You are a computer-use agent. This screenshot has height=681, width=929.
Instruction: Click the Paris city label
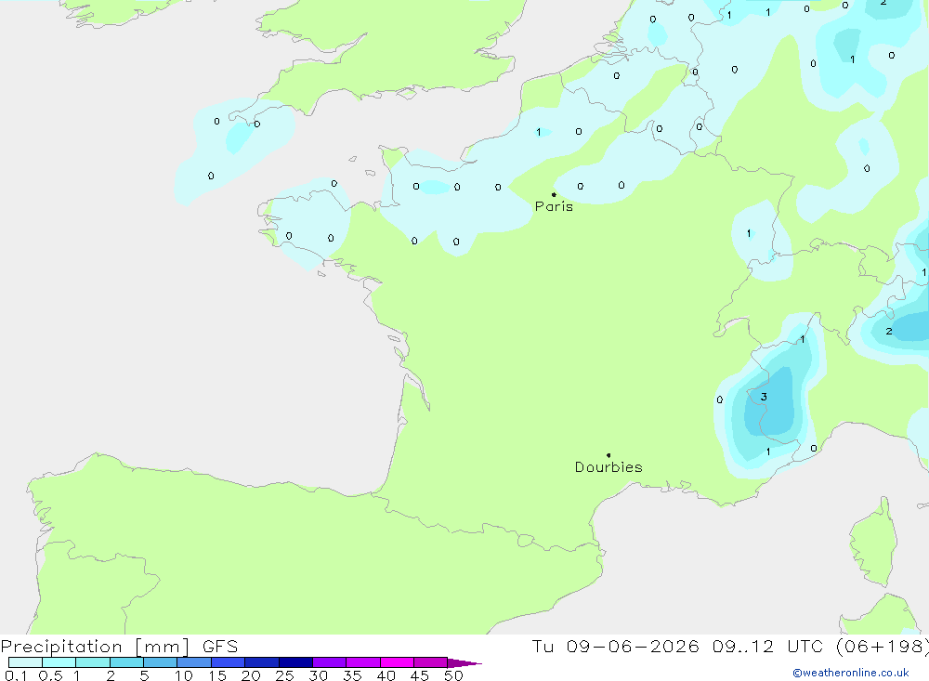pos(554,206)
